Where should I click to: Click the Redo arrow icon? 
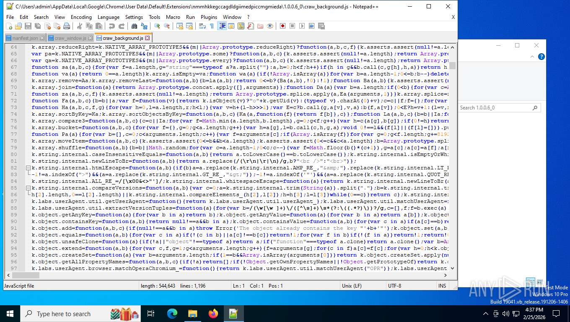[121, 26]
